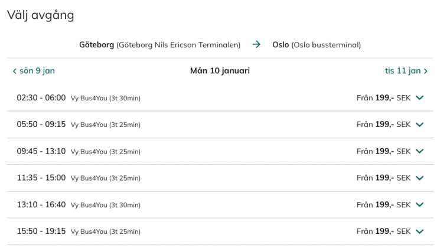Click the left arrow before sön 9 jan
Viewport: 437px width, 248px height.
tap(15, 71)
